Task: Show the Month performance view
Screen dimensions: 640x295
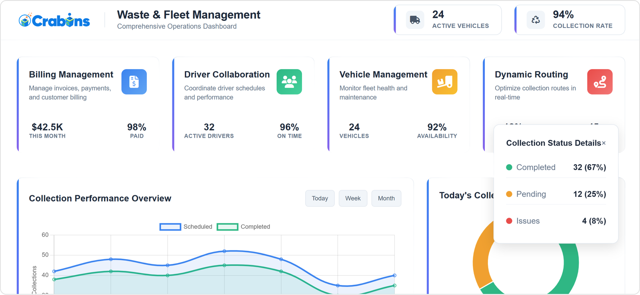Action: (386, 198)
